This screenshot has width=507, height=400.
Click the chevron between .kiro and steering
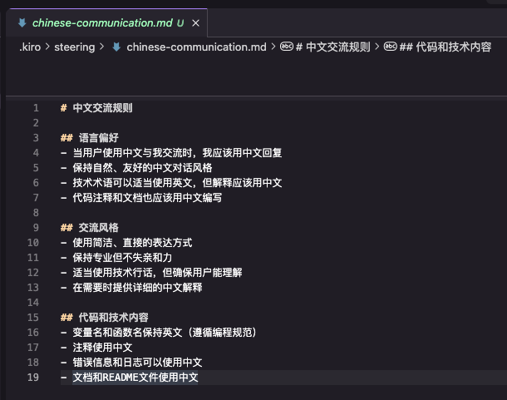(50, 47)
